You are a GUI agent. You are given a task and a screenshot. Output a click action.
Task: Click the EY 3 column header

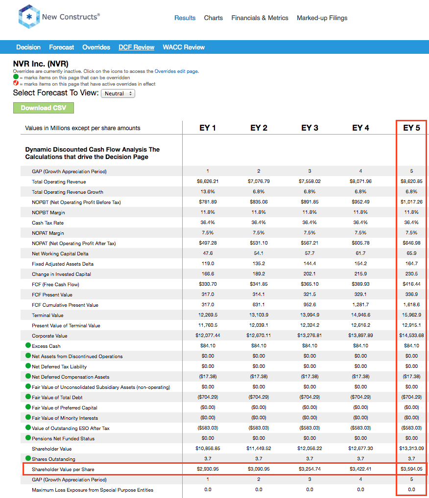tap(310, 128)
